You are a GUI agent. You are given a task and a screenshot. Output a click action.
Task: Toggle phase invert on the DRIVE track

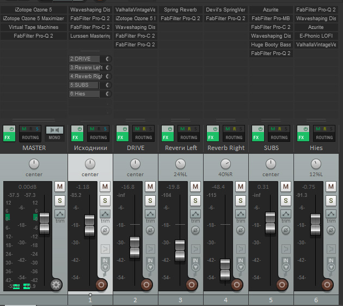click(x=150, y=230)
